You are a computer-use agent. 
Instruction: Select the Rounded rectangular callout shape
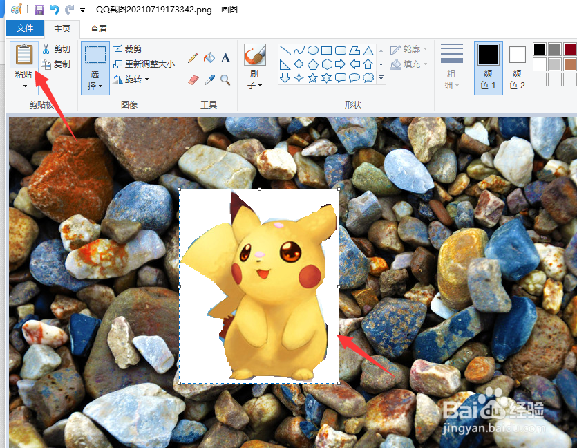[x=341, y=77]
